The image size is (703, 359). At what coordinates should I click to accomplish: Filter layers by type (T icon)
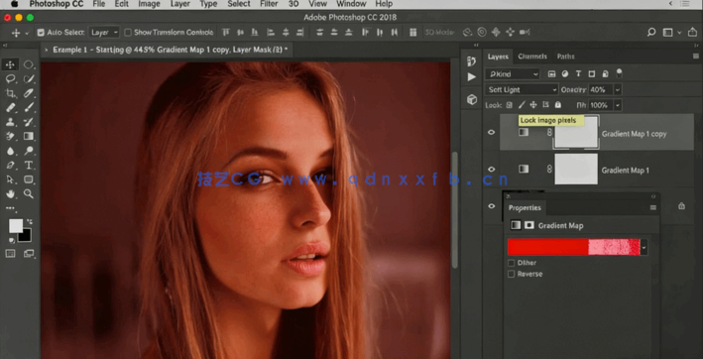tap(578, 74)
